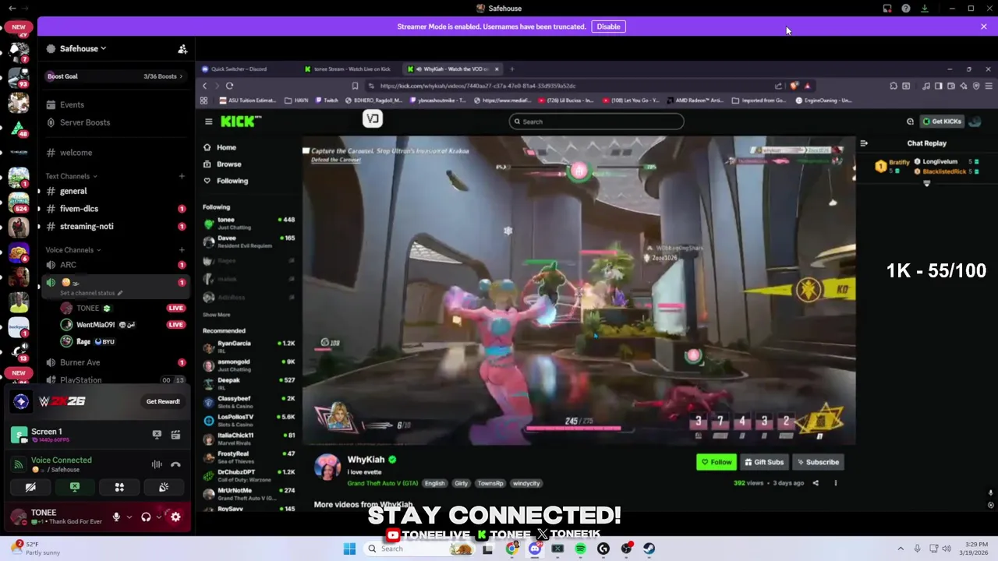Open the soundboard button in voice panel

[164, 488]
